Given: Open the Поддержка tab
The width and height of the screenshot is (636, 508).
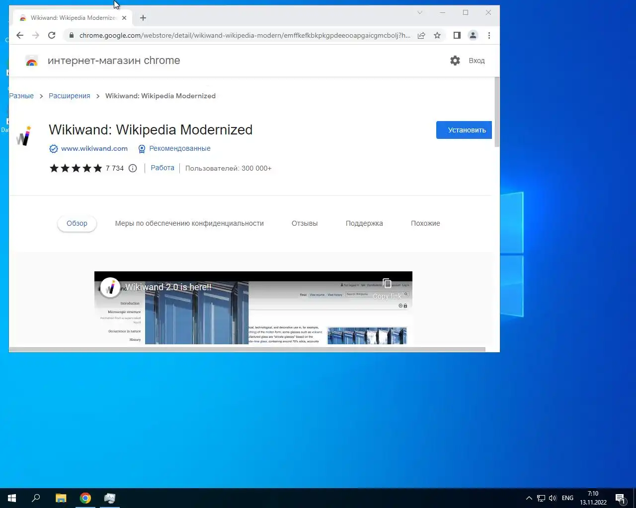Looking at the screenshot, I should coord(364,223).
